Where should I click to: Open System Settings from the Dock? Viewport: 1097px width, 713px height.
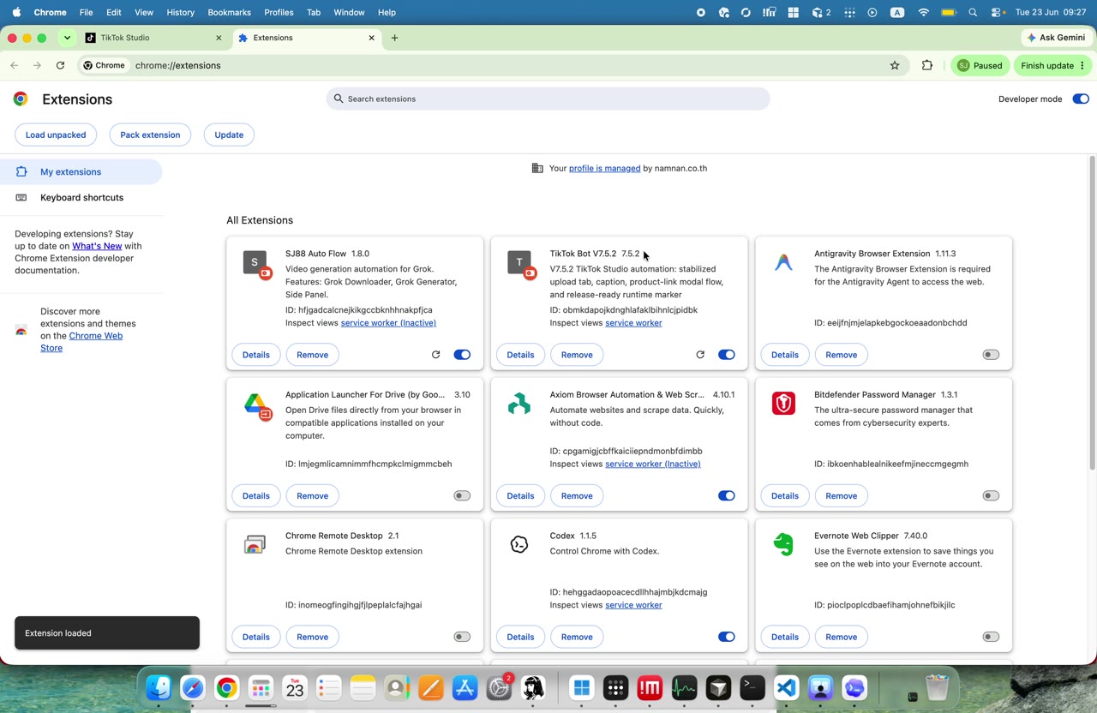point(499,687)
